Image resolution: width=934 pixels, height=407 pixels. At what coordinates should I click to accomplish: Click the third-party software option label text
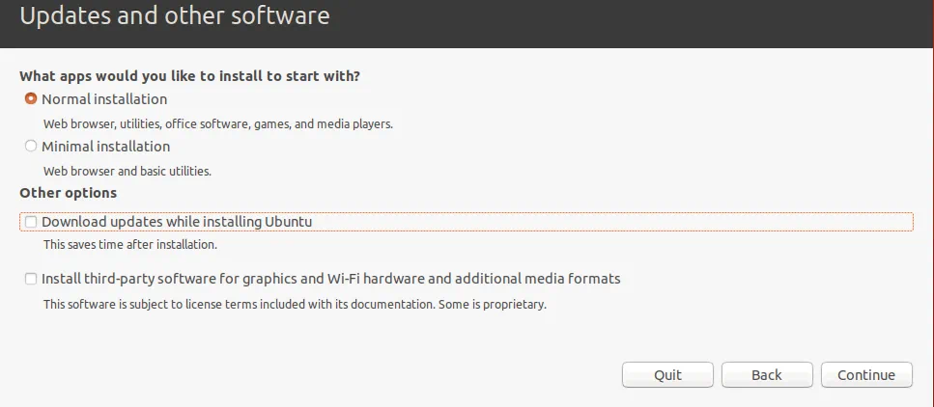tap(330, 279)
